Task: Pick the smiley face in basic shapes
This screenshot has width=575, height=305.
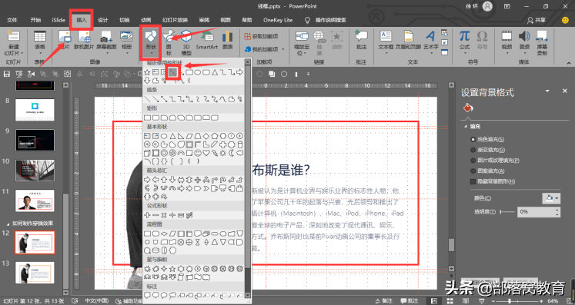Action: [x=198, y=153]
